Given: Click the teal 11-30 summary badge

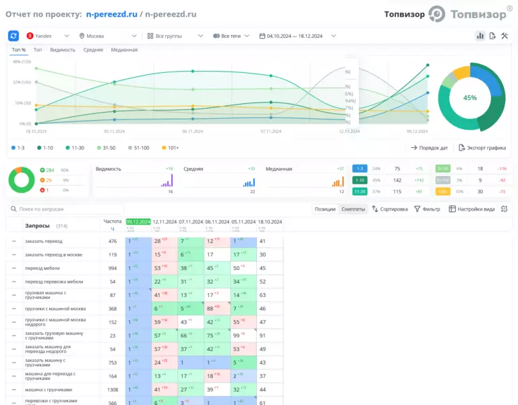Looking at the screenshot, I should click(x=359, y=192).
